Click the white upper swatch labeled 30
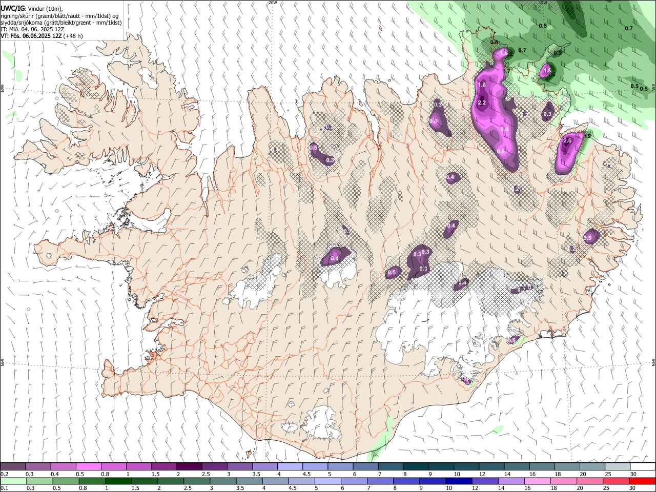This screenshot has width=656, height=492. tap(642, 466)
